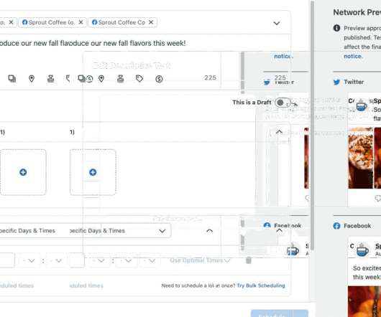Viewport: 381px width, 317px height.
Task: Click "Need to schedule a lot at once?" text
Action: pyautogui.click(x=198, y=285)
